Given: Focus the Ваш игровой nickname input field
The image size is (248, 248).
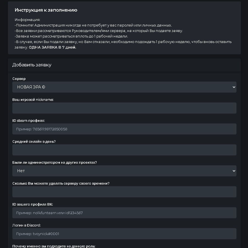Looking at the screenshot, I should [x=124, y=108].
